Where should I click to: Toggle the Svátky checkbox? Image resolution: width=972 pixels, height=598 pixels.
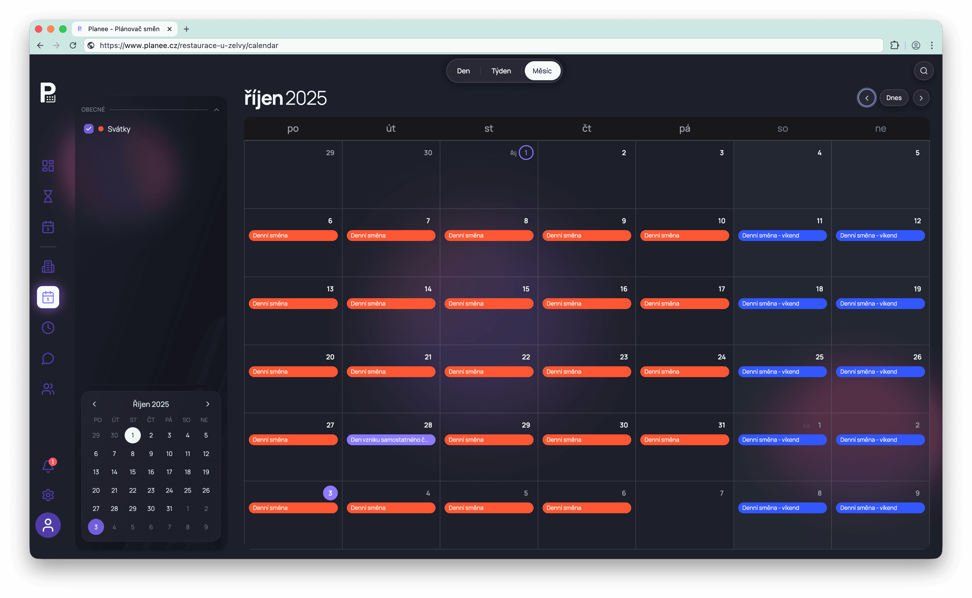point(89,129)
